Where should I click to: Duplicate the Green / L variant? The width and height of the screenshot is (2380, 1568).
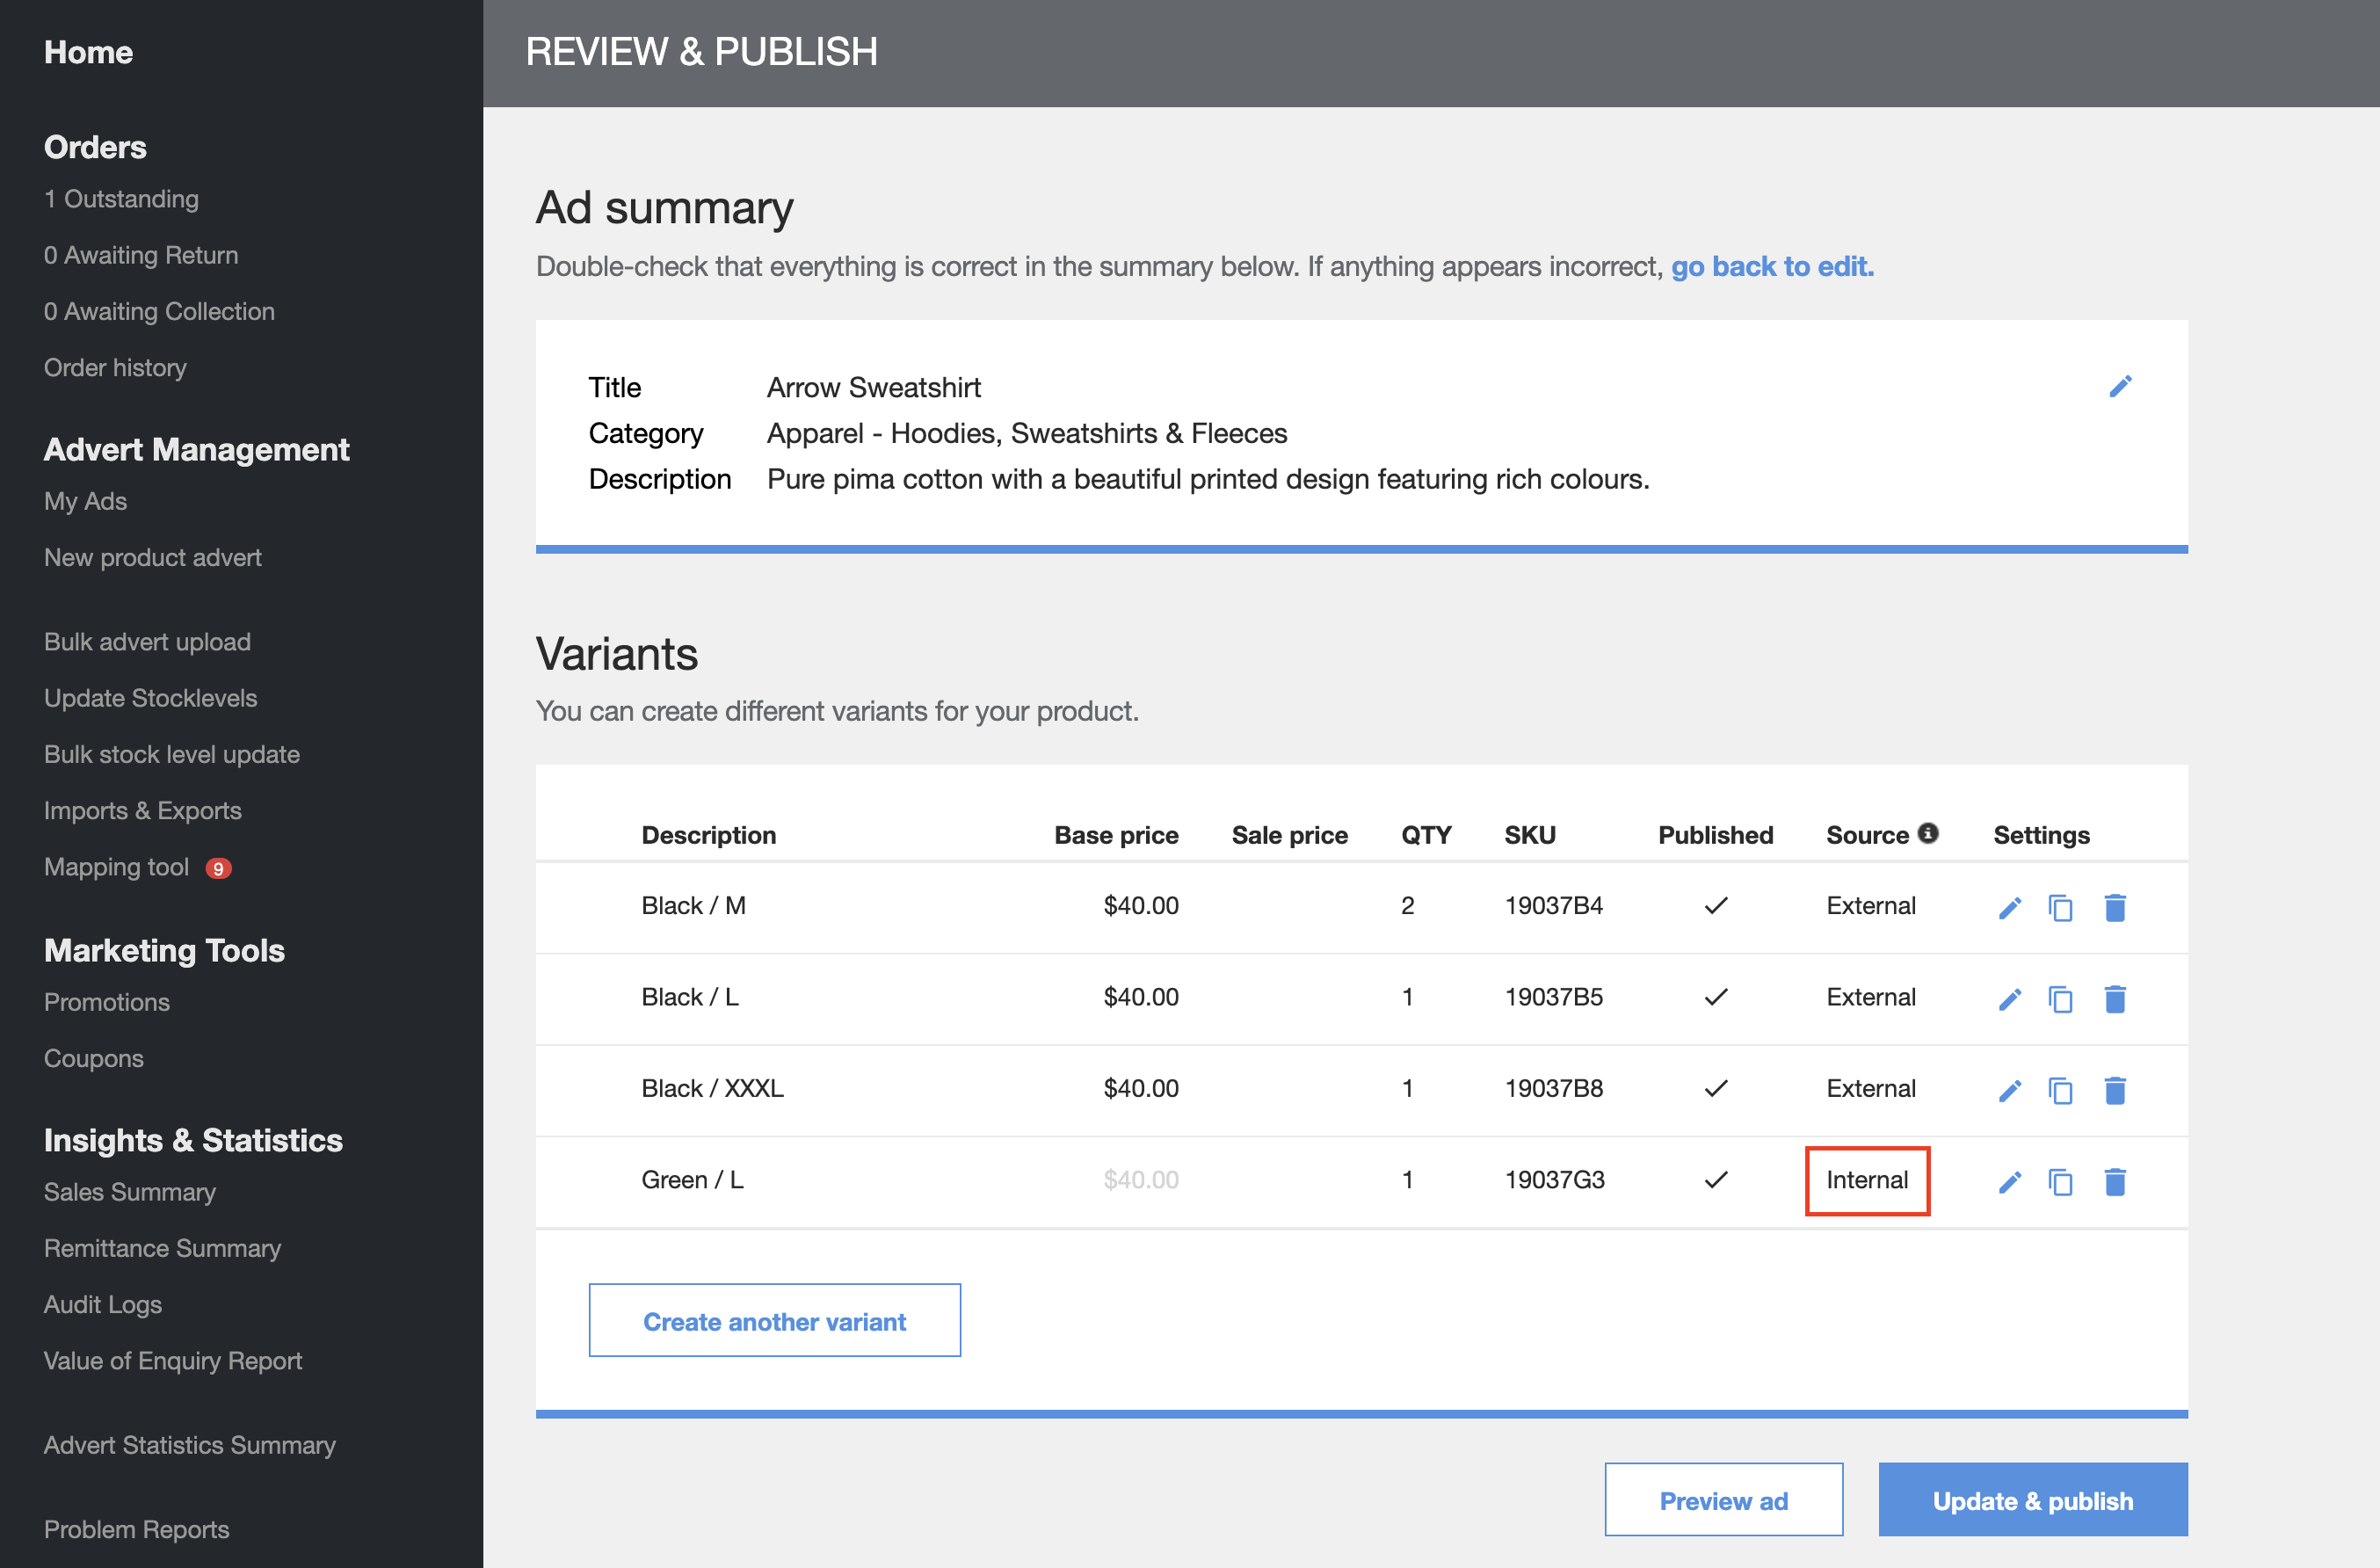(2061, 1182)
